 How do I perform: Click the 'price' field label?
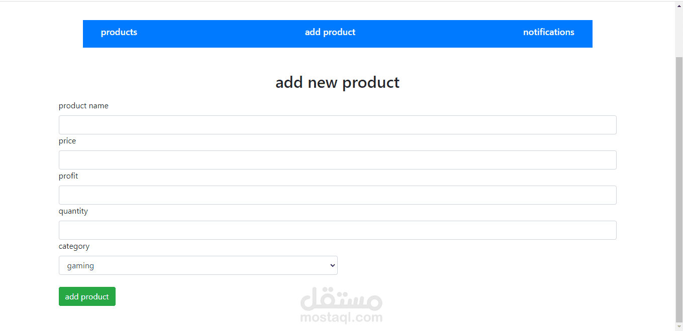(67, 141)
